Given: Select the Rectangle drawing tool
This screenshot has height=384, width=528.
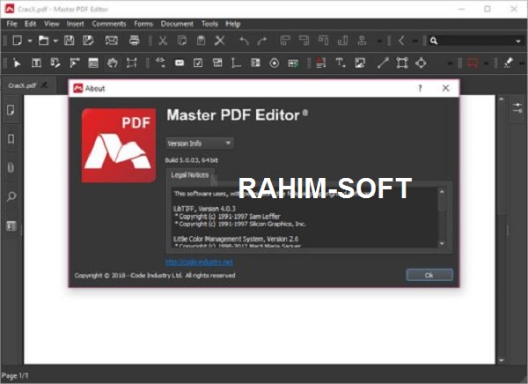Looking at the screenshot, I should [x=402, y=63].
